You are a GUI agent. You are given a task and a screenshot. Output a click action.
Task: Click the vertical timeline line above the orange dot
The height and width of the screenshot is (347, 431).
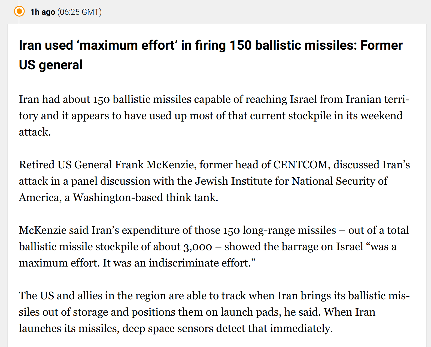[19, 3]
